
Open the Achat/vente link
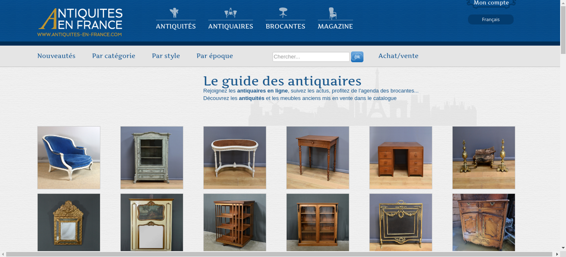398,56
